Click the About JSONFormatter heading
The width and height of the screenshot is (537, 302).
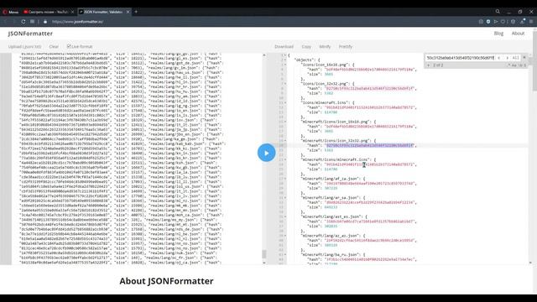click(166, 281)
